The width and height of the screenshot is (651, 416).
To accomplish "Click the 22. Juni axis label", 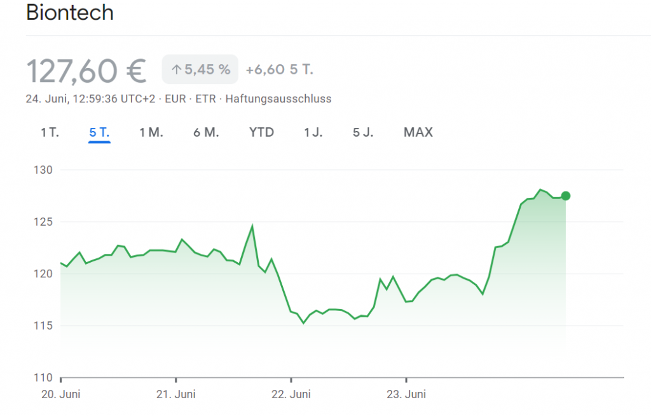I will (291, 394).
